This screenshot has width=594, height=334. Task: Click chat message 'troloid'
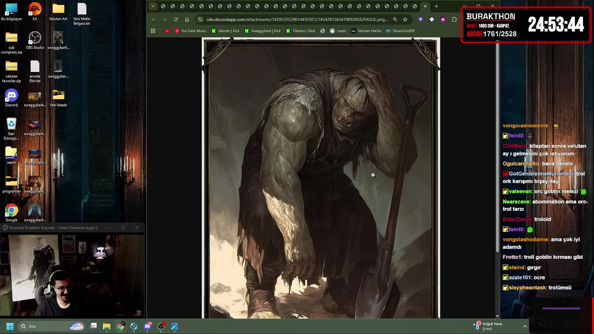(542, 219)
